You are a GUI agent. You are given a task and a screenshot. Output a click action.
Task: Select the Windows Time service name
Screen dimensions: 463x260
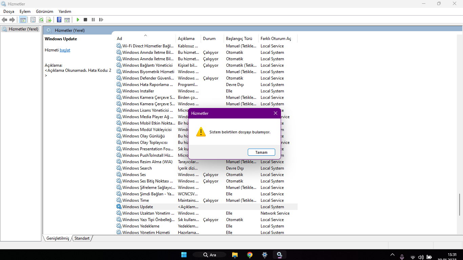tap(136, 200)
